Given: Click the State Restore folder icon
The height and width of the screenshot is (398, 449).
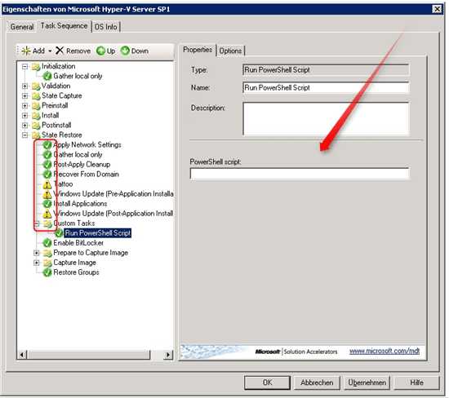Looking at the screenshot, I should click(36, 135).
